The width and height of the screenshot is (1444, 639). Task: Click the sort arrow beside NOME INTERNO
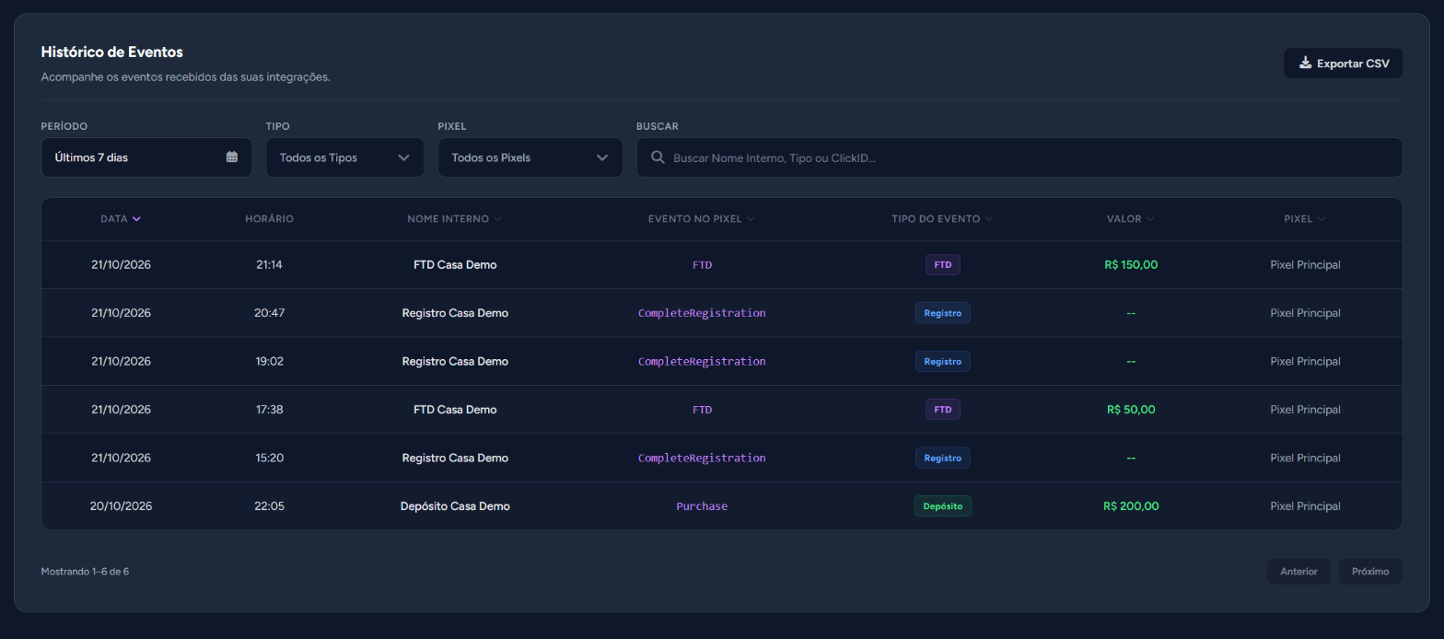click(x=498, y=219)
